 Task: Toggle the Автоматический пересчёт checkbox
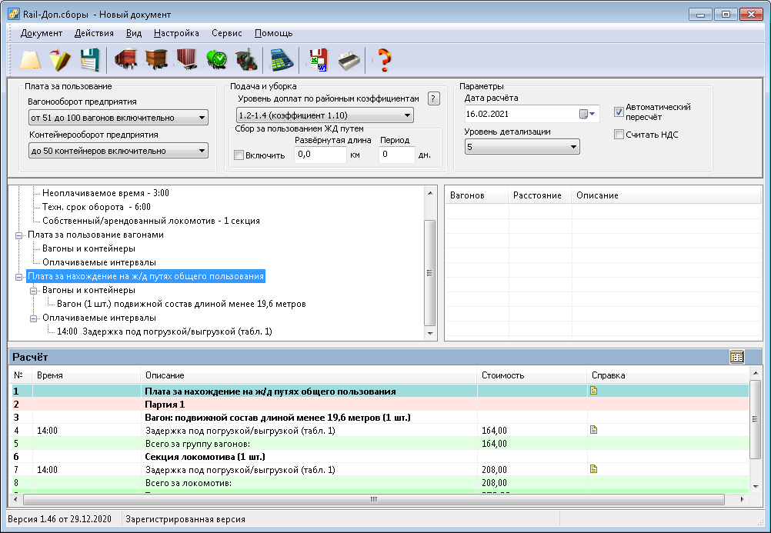coord(619,112)
